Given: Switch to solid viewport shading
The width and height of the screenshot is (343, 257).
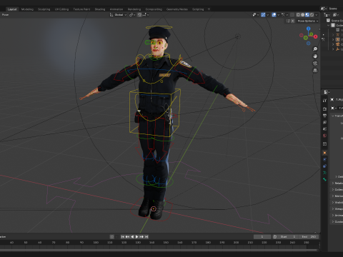Looking at the screenshot, I should [x=303, y=15].
